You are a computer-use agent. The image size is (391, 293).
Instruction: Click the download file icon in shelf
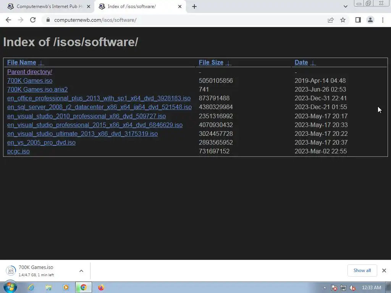point(11,270)
